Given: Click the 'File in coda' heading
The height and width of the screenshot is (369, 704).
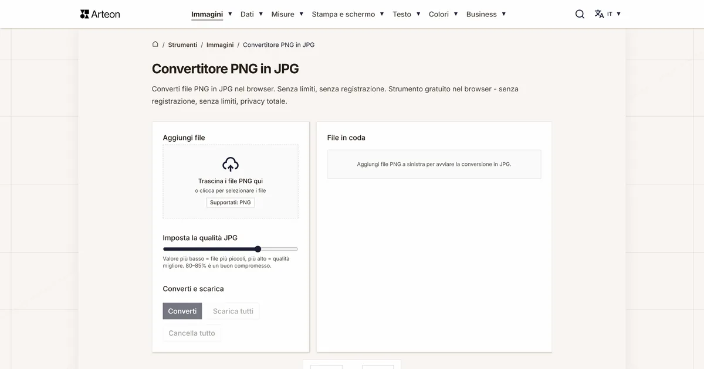Looking at the screenshot, I should point(346,138).
